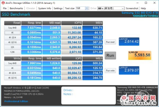Click the total score 5,593.50 box

[140, 55]
